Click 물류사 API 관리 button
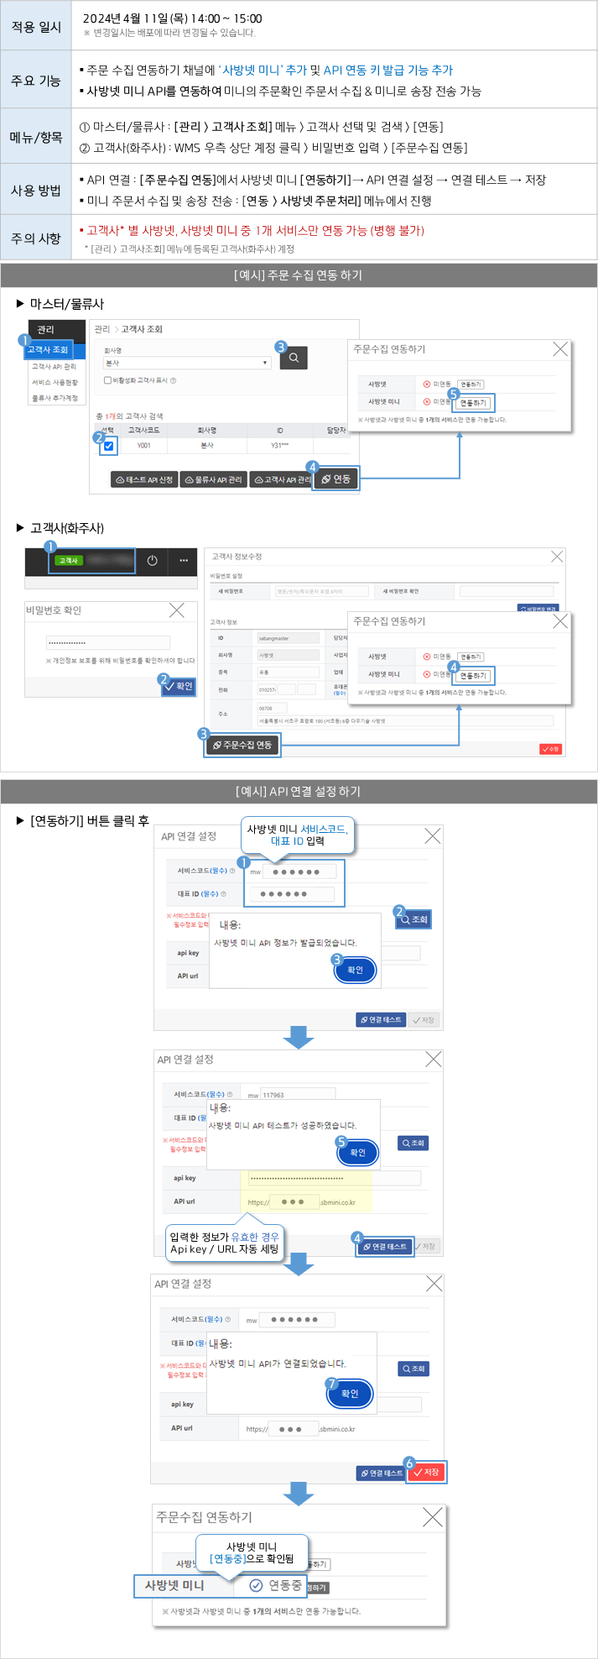The image size is (598, 1659). 213,479
